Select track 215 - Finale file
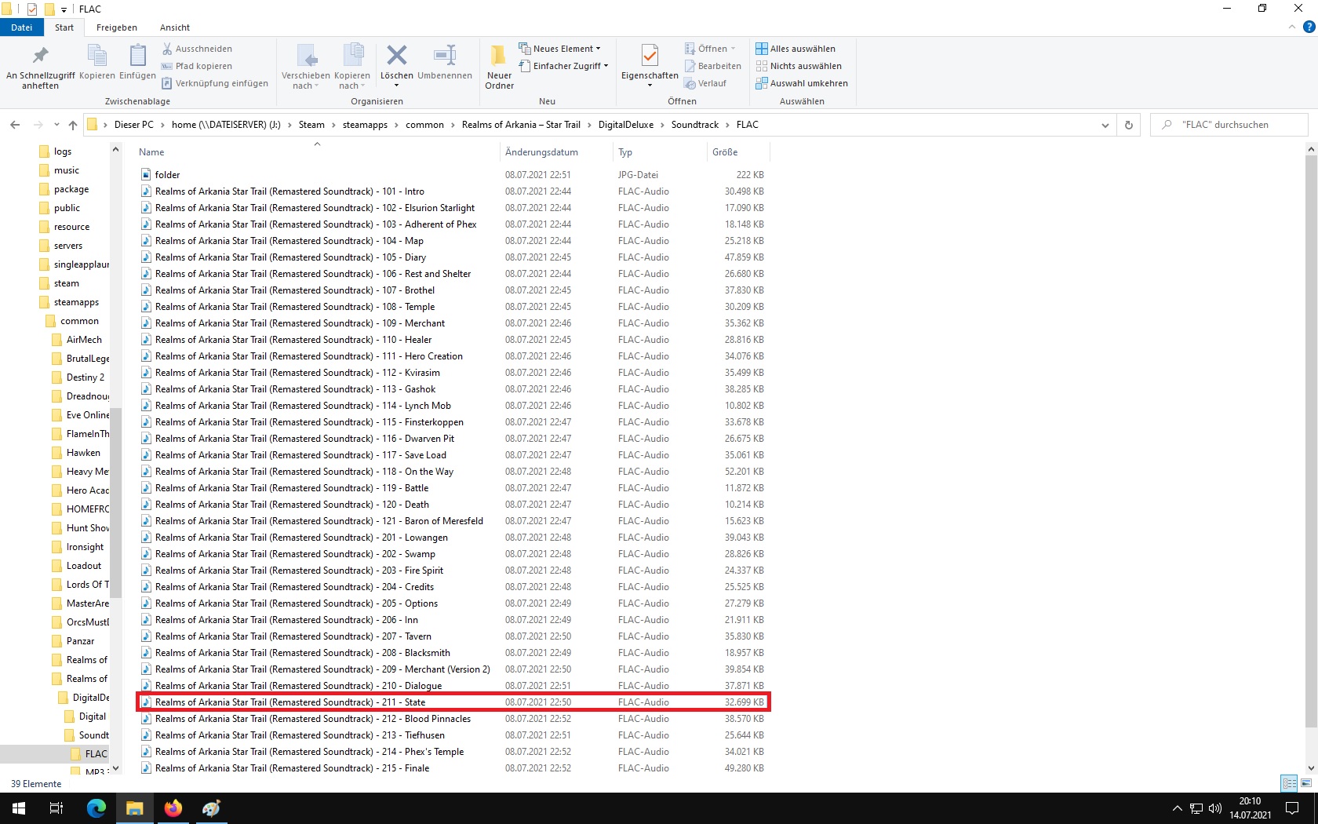 [453, 768]
